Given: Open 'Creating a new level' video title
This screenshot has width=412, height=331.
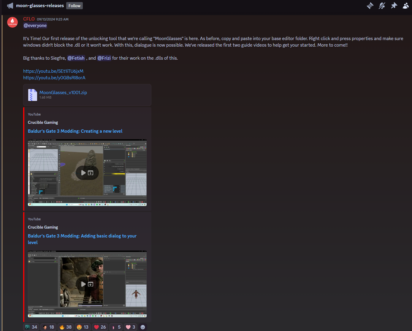Looking at the screenshot, I should pyautogui.click(x=75, y=131).
